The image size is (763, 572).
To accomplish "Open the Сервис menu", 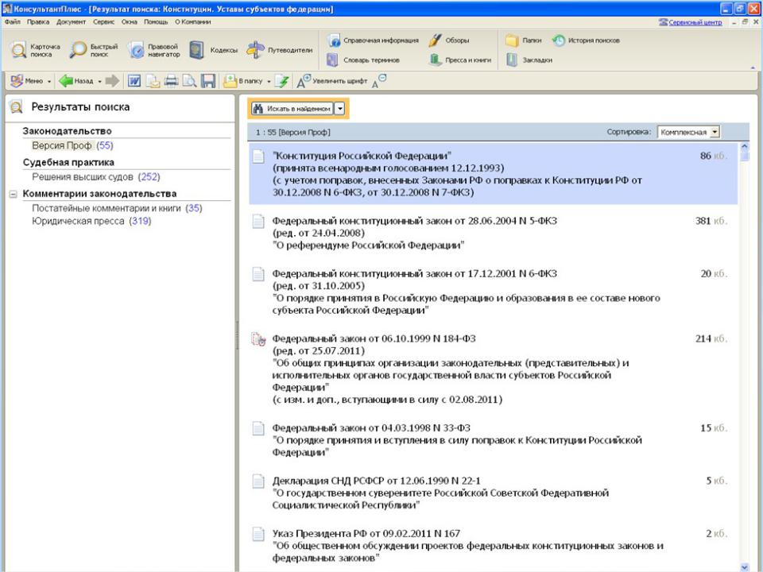I will [x=103, y=22].
